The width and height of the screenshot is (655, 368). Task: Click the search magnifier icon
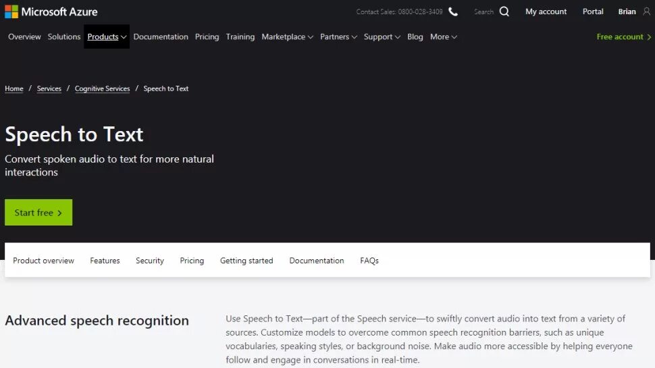(504, 11)
